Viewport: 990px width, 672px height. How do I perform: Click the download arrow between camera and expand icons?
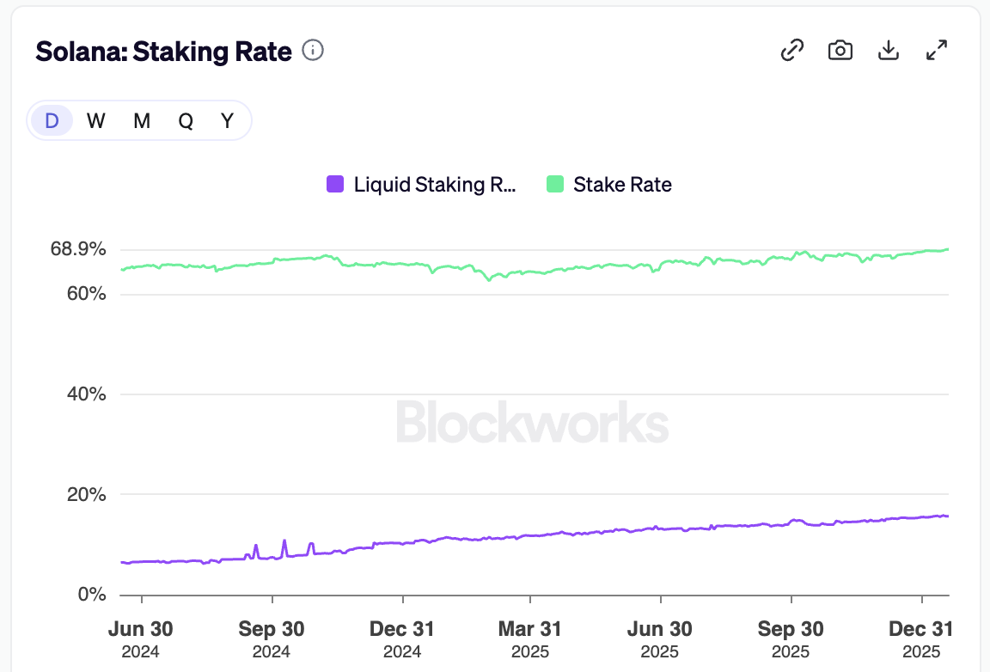pos(888,50)
